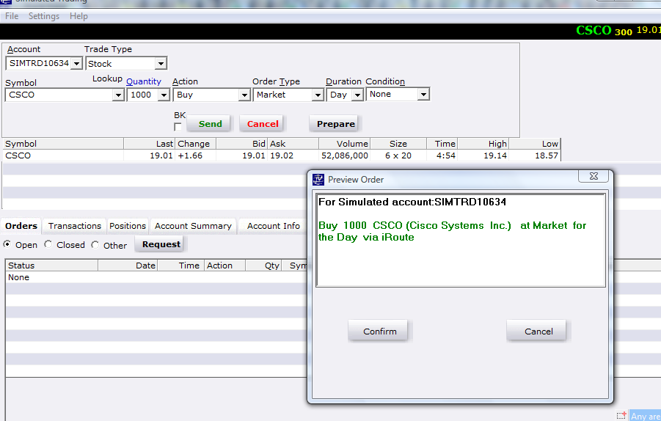Open the Help menu

(78, 16)
